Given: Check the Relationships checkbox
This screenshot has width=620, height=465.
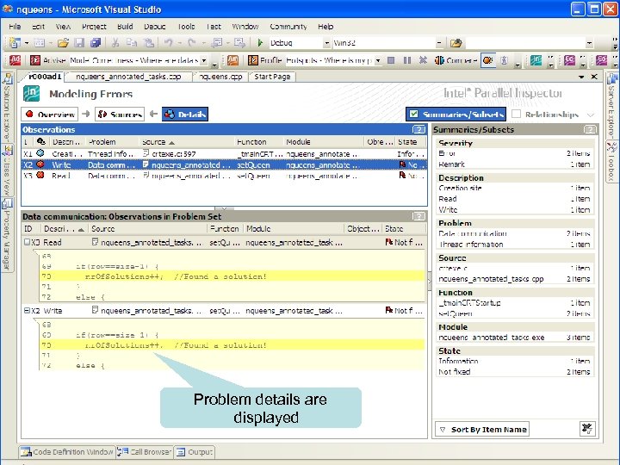Looking at the screenshot, I should [516, 114].
